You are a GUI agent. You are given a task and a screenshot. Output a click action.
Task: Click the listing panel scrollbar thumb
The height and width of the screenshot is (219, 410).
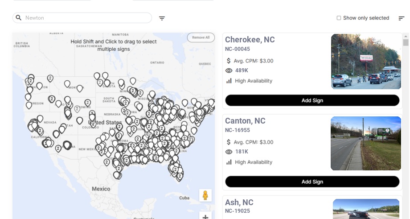406,42
